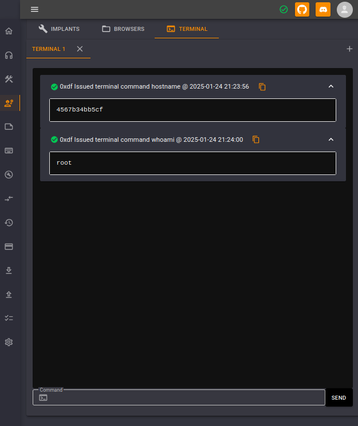Focus the Command input field
Screen dimensions: 358x426
pos(183,397)
